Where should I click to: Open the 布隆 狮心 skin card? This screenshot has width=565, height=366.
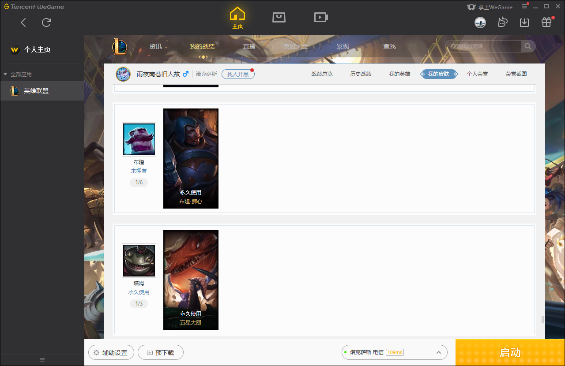(191, 159)
